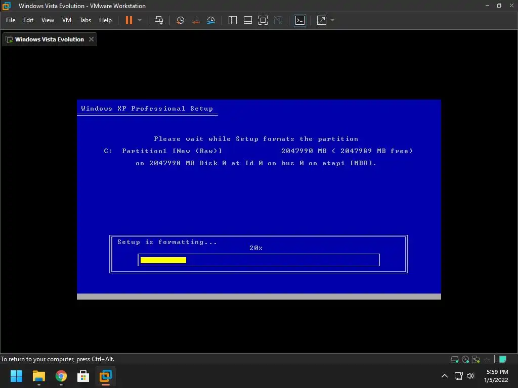Take a snapshot of the virtual machine
Viewport: 518px width, 388px height.
(181, 20)
